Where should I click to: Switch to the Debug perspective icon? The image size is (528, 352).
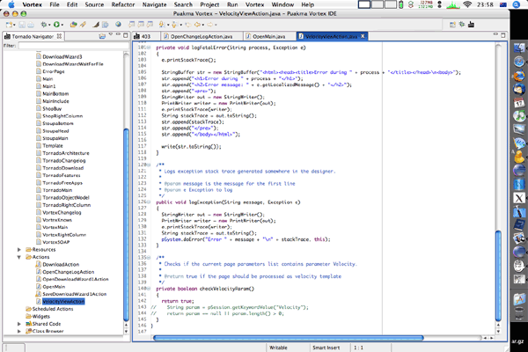(x=462, y=25)
